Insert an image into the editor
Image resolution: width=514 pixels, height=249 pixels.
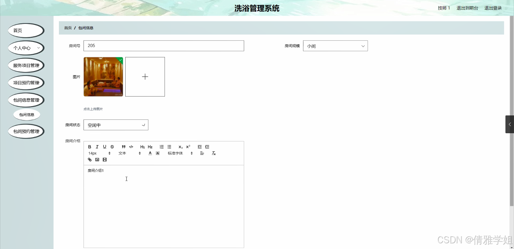[x=97, y=160]
